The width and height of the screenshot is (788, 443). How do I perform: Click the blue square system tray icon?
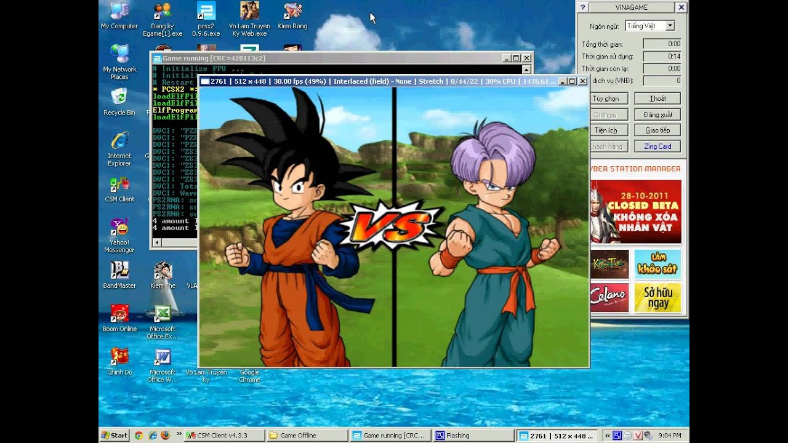pos(617,435)
